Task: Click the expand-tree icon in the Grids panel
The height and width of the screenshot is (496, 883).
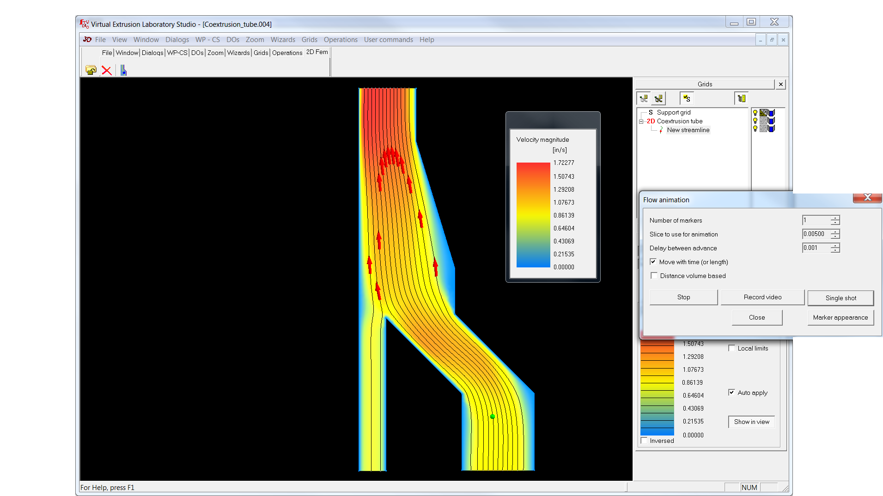Action: (x=659, y=98)
